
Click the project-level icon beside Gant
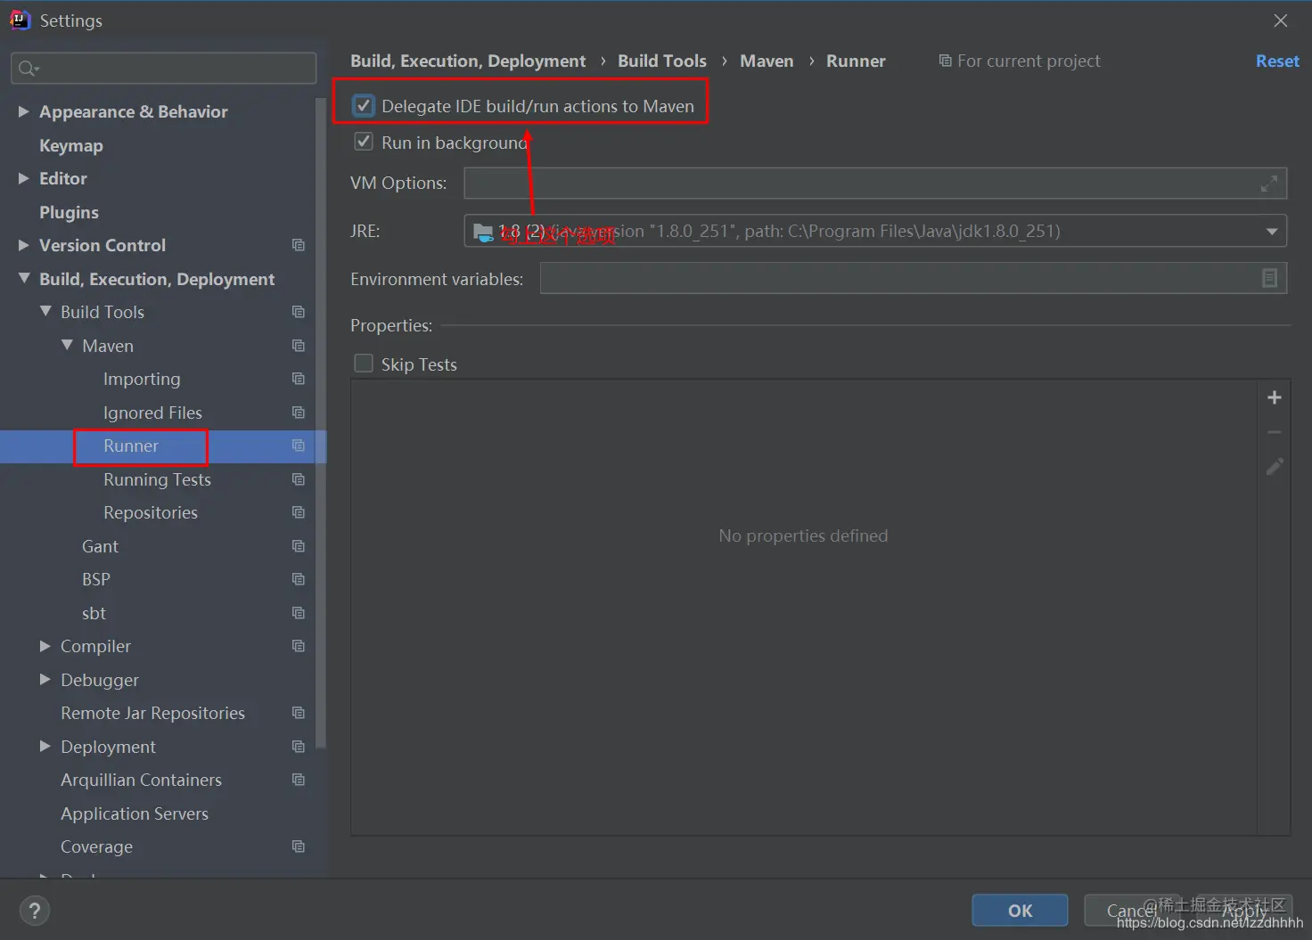[x=299, y=546]
